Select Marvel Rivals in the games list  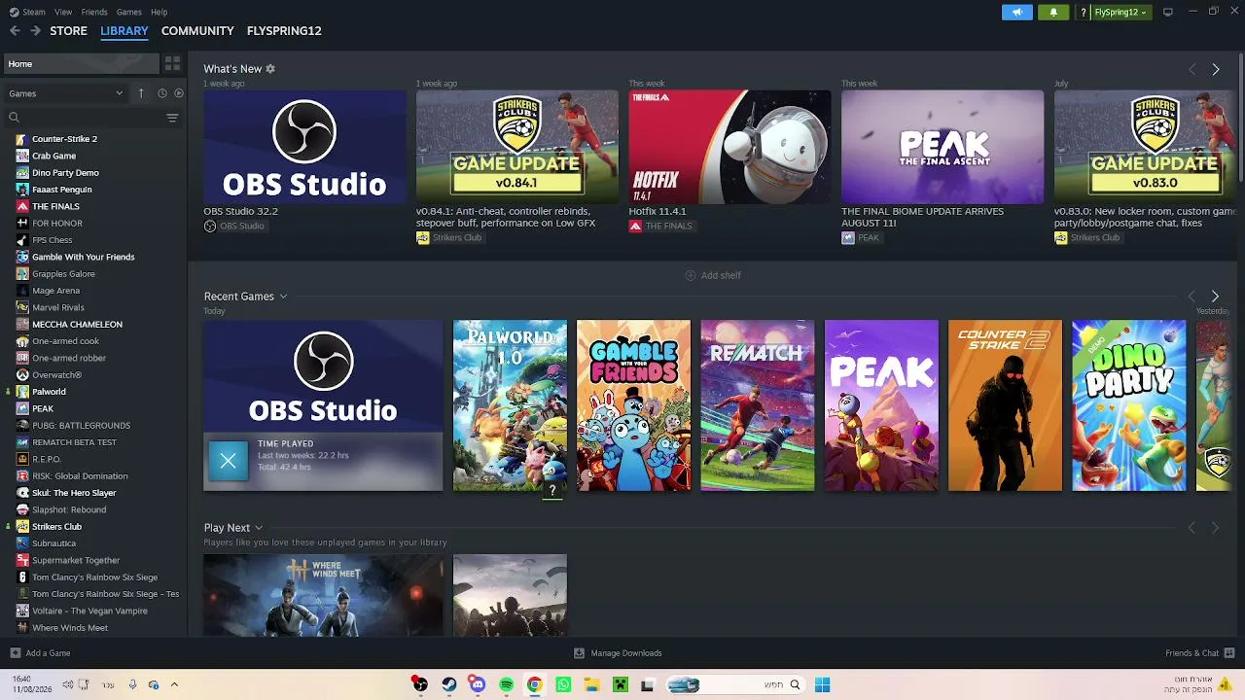(x=58, y=307)
